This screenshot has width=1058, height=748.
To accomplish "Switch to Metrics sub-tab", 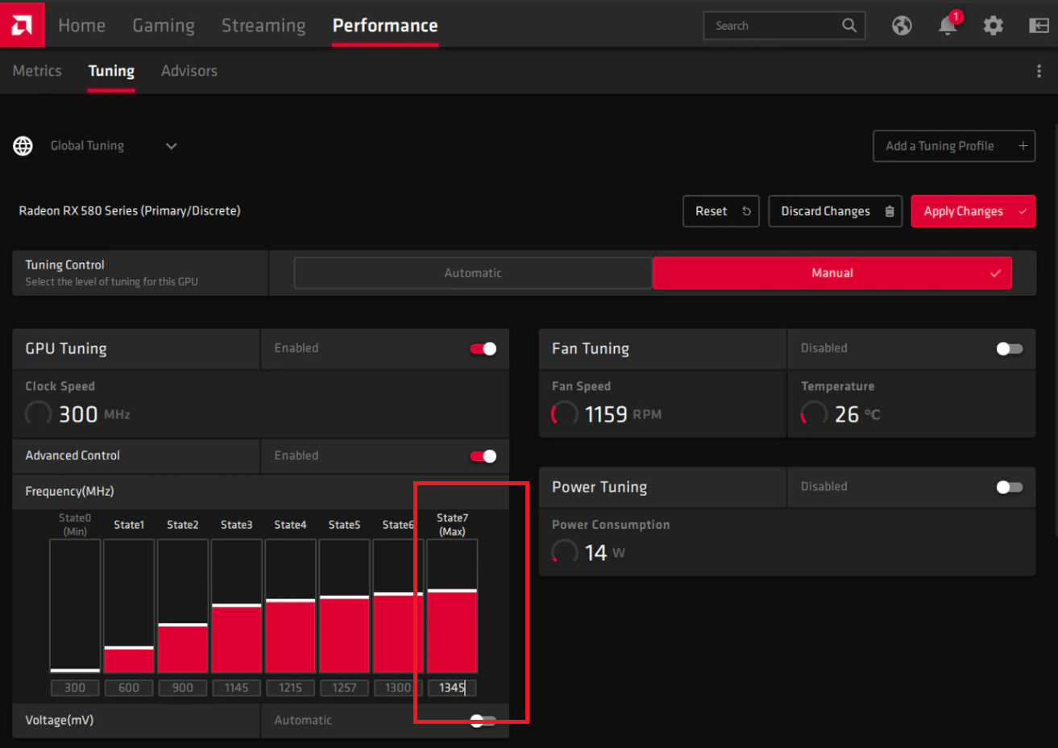I will [37, 71].
